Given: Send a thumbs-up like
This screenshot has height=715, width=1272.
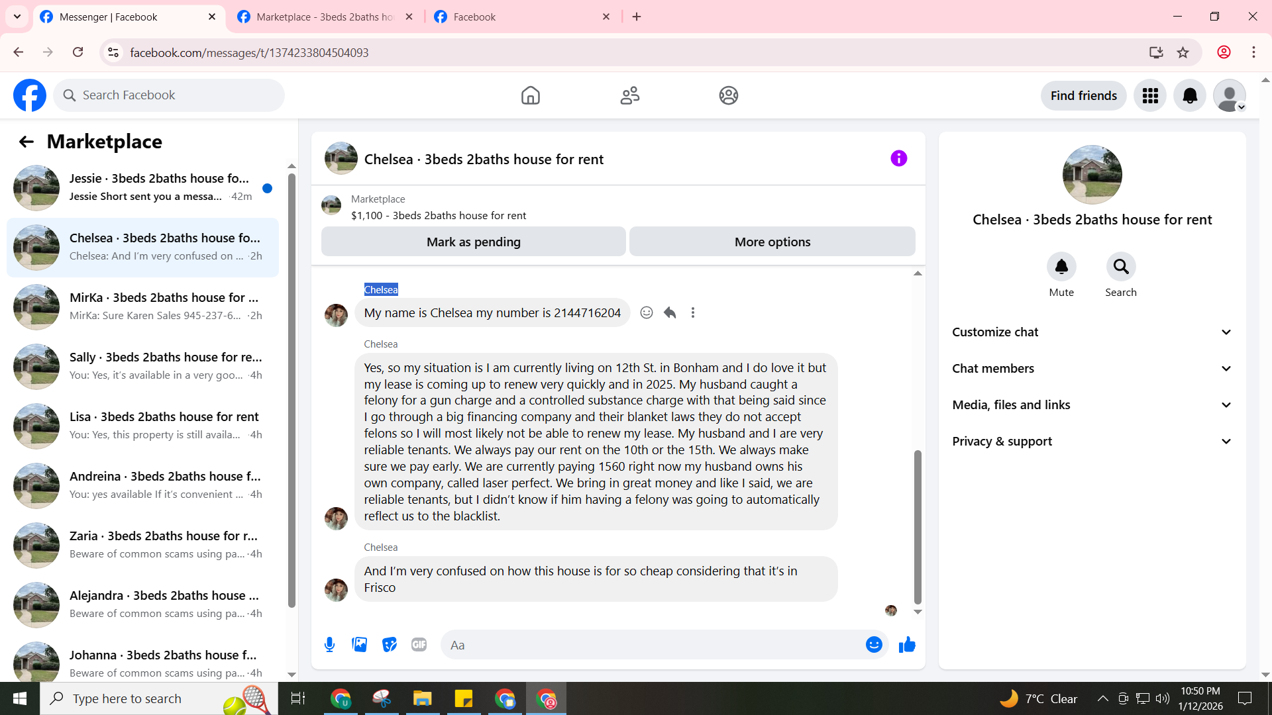Looking at the screenshot, I should tap(907, 645).
